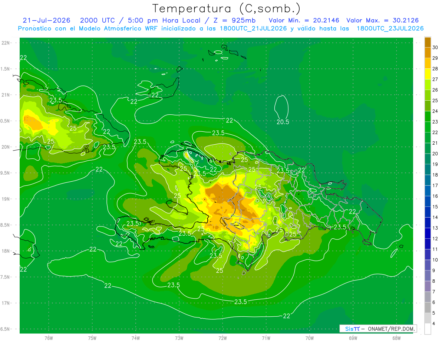Click longitude axis label "71W"
The width and height of the screenshot is (445, 343).
pos(266,338)
